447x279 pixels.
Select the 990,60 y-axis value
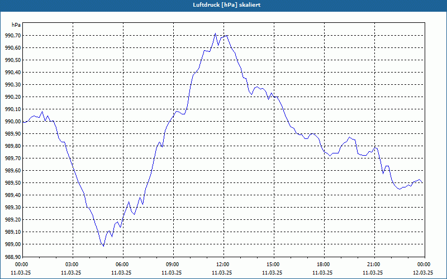click(13, 48)
